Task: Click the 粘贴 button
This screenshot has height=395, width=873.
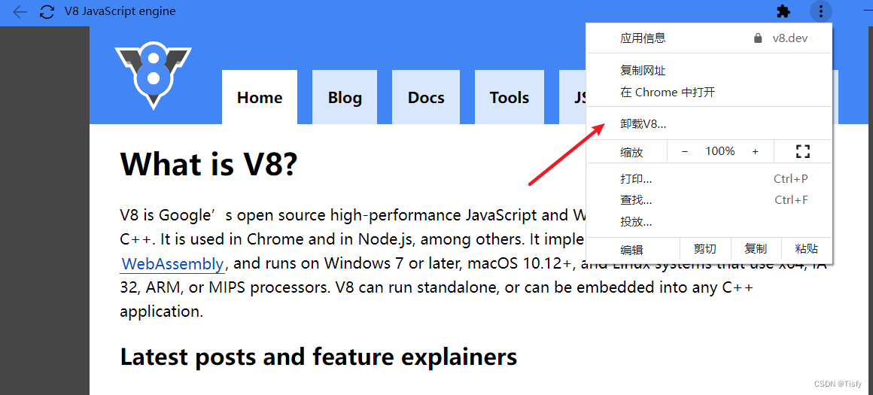Action: point(807,249)
